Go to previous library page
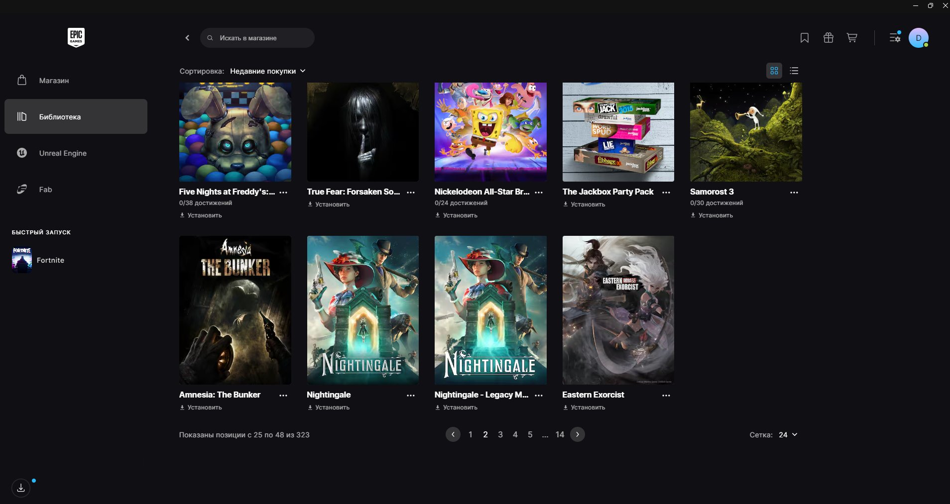 coord(453,434)
